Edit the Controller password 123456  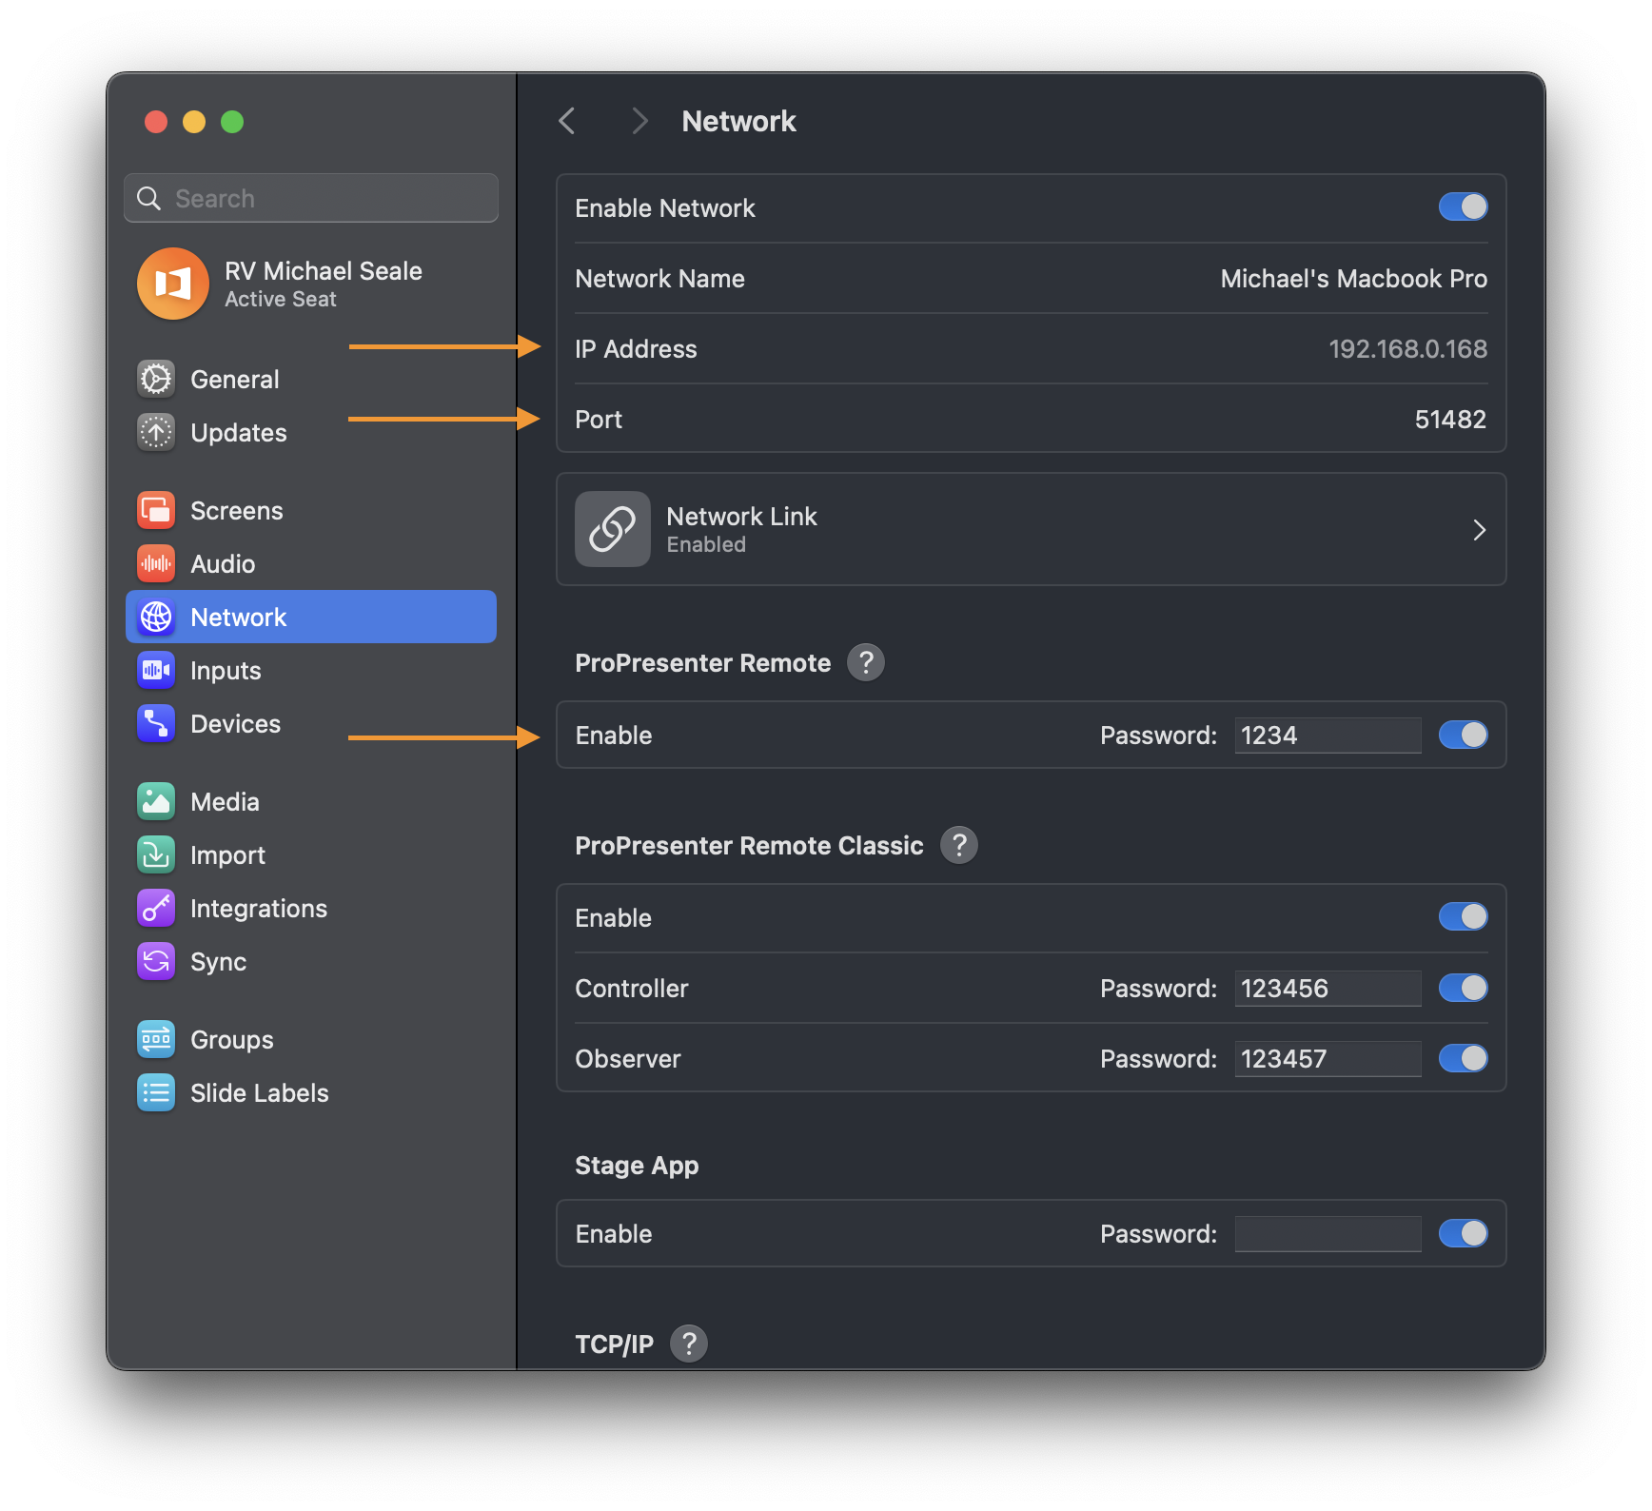[1328, 988]
